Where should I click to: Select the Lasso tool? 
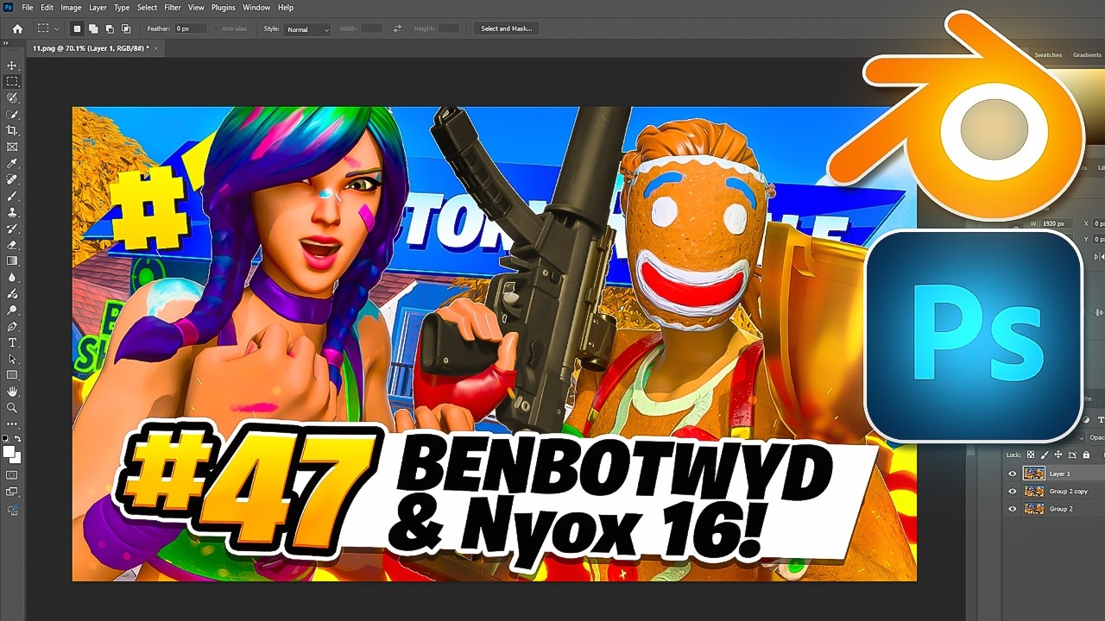[12, 98]
